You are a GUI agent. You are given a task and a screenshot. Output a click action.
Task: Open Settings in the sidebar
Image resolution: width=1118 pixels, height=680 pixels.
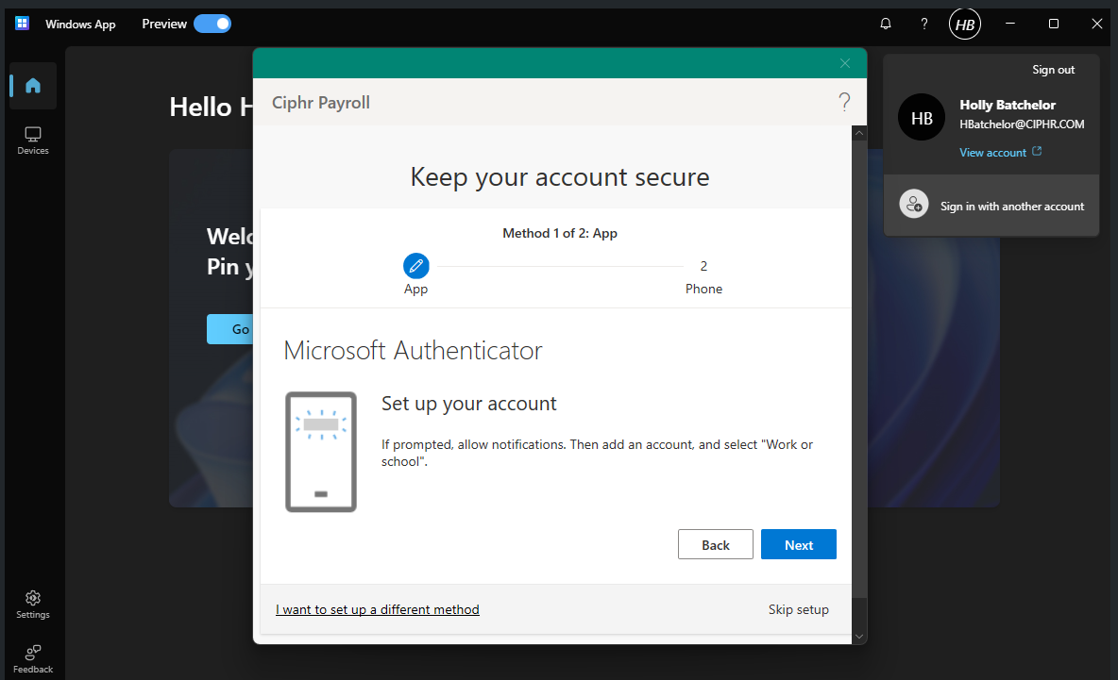pos(33,605)
